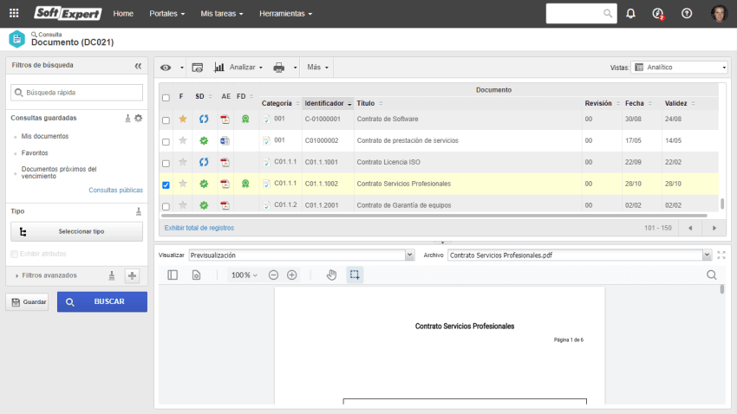Uncheck the Contrato Servicios Profesionales row
Image resolution: width=737 pixels, height=414 pixels.
(166, 184)
